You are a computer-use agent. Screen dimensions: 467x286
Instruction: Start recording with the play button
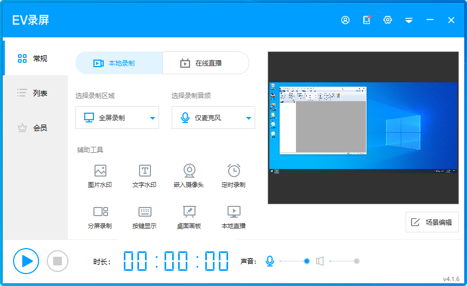26,261
